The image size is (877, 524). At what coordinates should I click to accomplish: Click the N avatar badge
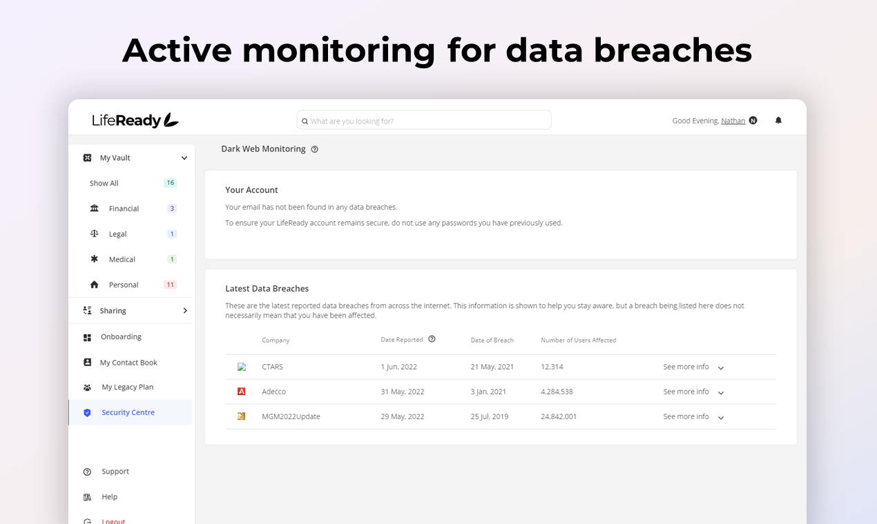point(753,120)
